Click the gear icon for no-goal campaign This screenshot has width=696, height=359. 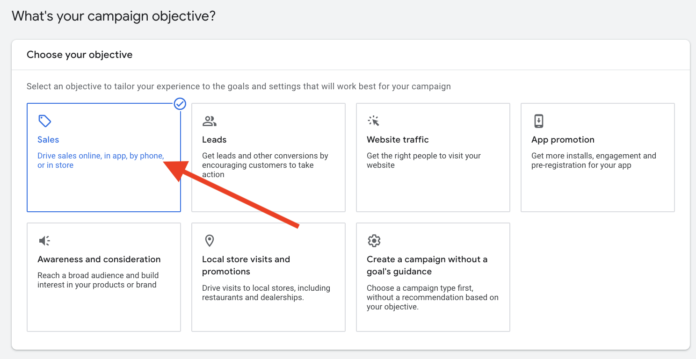coord(374,241)
